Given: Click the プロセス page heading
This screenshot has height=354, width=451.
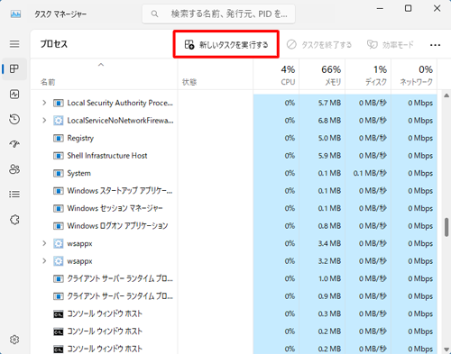Looking at the screenshot, I should (x=54, y=44).
